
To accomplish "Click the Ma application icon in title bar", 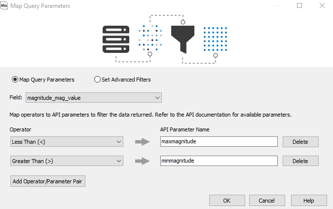I will point(4,6).
